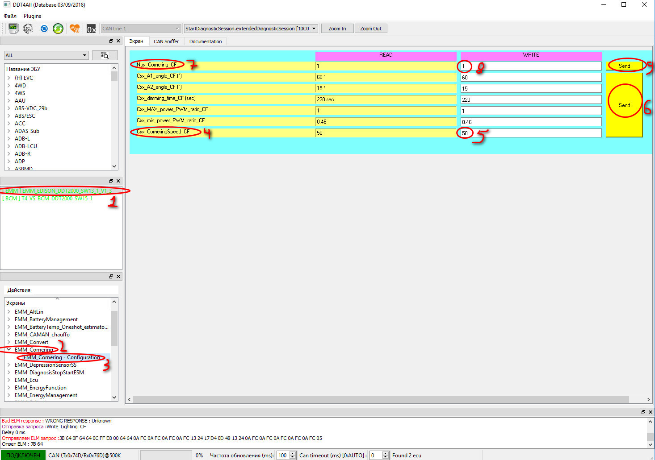Click the screen's horizontal scrollbar
655x460 pixels.
coord(381,399)
